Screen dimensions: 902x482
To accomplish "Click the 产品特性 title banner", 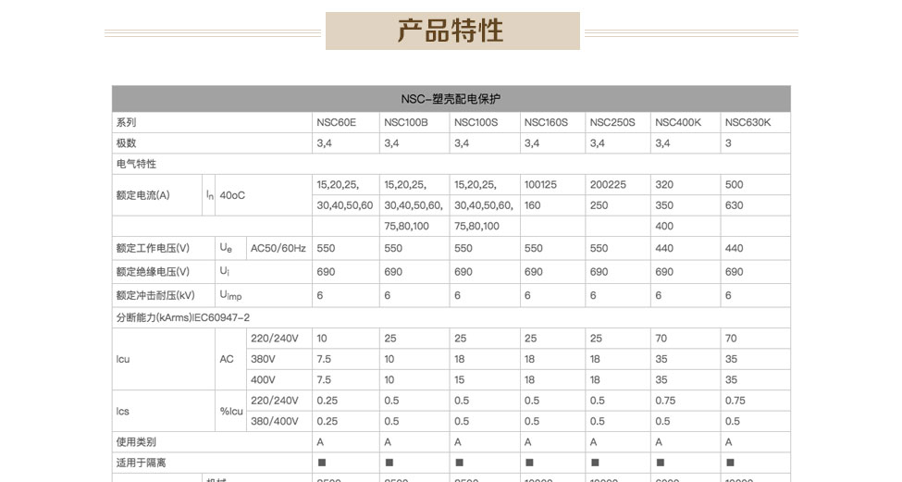I will pos(451,31).
